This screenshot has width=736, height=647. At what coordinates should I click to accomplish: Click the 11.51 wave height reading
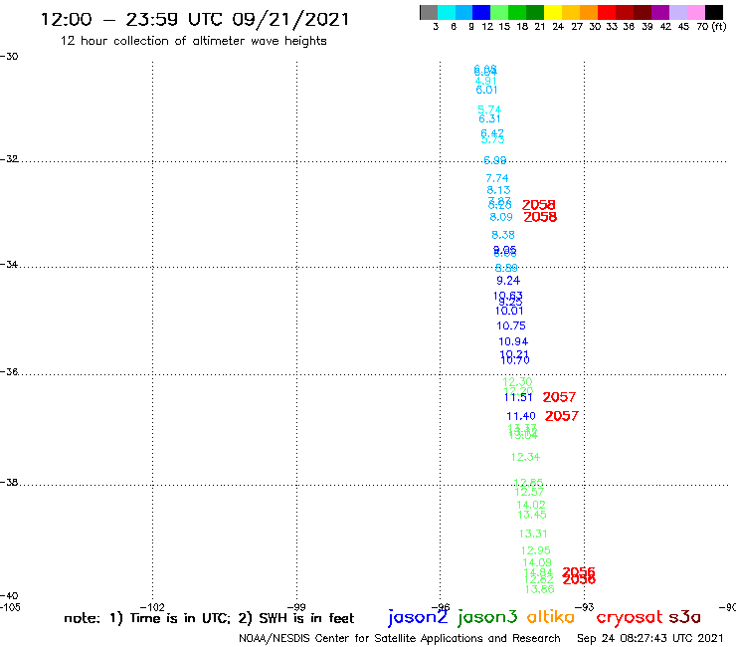[x=518, y=397]
